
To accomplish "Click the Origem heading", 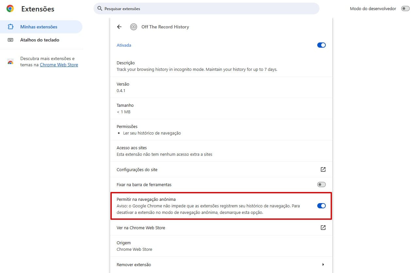I will [124, 243].
